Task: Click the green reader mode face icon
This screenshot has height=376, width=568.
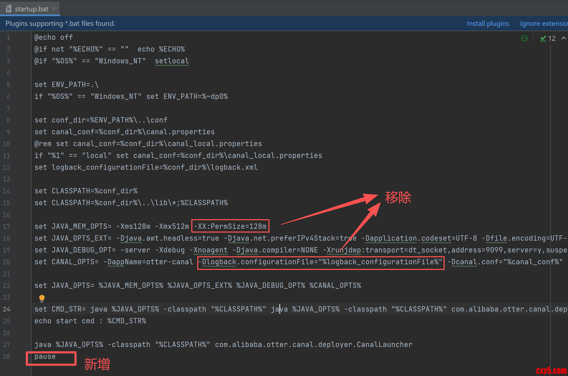Action: [x=524, y=38]
